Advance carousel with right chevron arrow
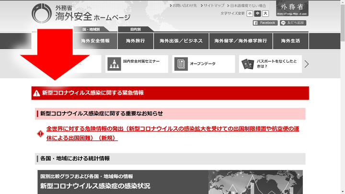345x194 pixels. (307, 64)
